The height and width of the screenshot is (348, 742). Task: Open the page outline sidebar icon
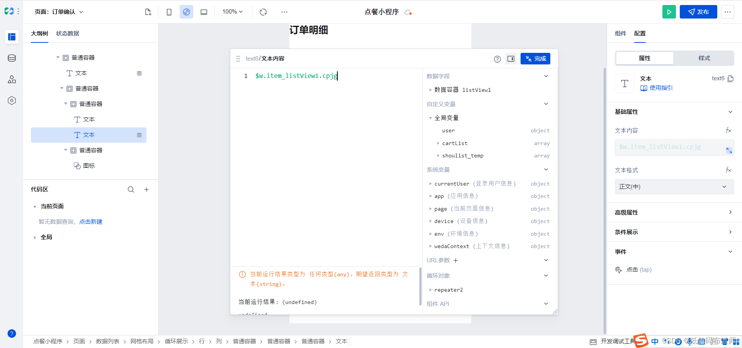[x=12, y=37]
